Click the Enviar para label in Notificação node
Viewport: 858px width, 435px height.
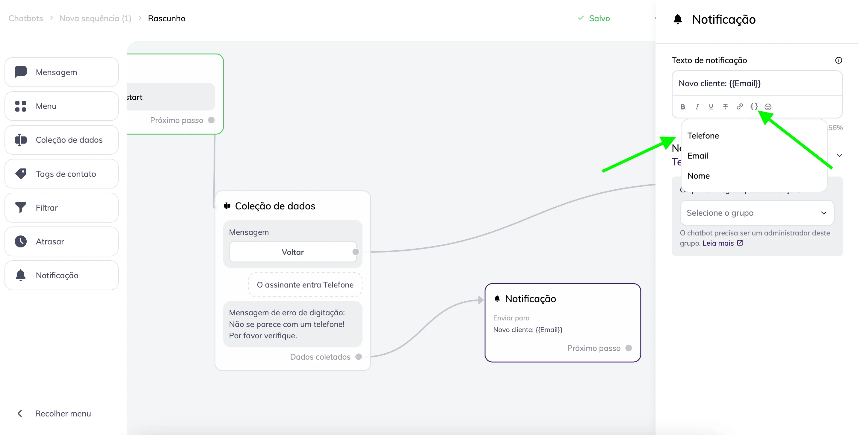511,318
